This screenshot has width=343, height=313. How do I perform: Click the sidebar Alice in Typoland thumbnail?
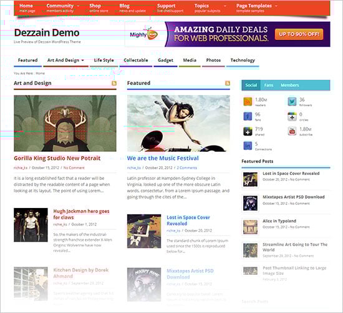pos(250,227)
